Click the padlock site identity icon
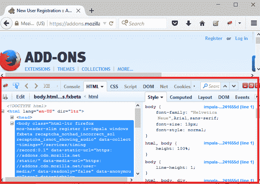Viewport: 260px width, 184px height. pos(17,23)
